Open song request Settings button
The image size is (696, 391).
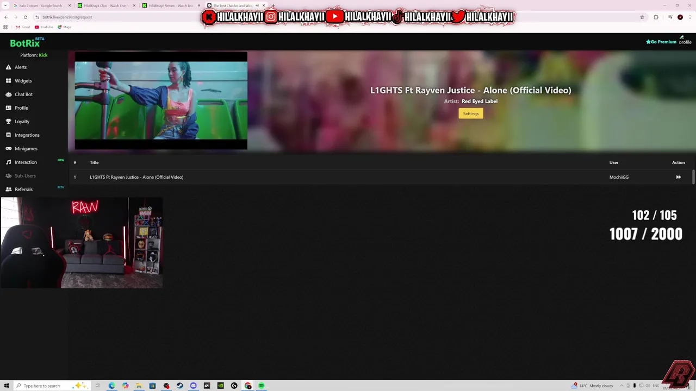coord(471,113)
